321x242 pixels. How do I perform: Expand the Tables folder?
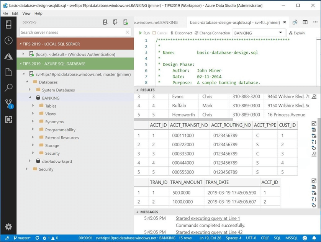33,105
